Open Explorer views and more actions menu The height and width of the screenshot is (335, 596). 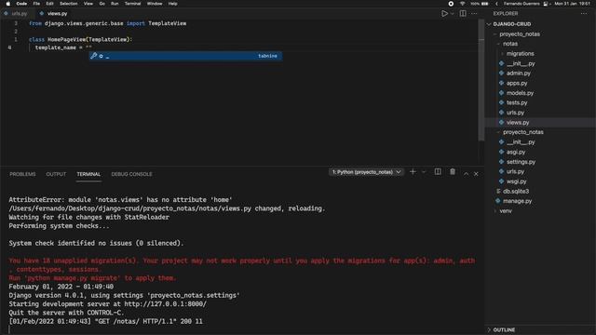(x=584, y=14)
